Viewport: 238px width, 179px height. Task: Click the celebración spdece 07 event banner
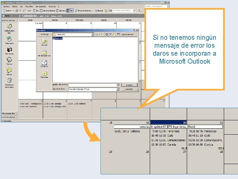(x=168, y=127)
